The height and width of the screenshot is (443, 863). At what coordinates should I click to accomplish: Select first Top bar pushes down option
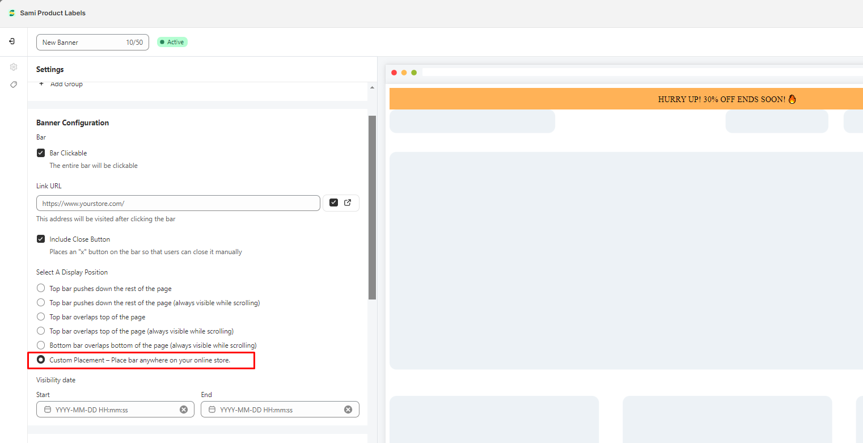pyautogui.click(x=41, y=288)
